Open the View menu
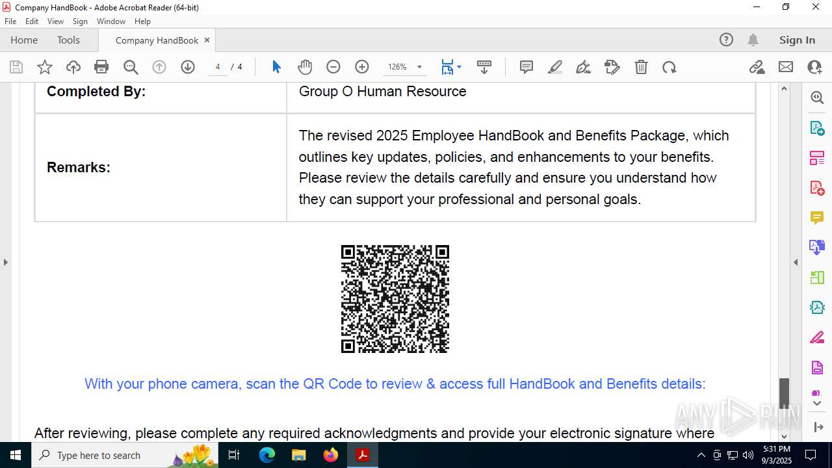The width and height of the screenshot is (832, 468). coord(56,21)
